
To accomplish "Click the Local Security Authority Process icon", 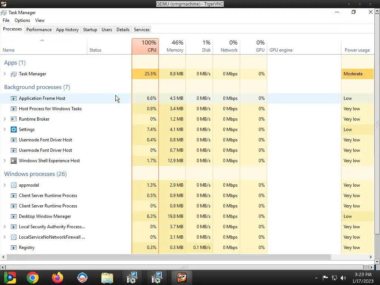I will tap(14, 227).
